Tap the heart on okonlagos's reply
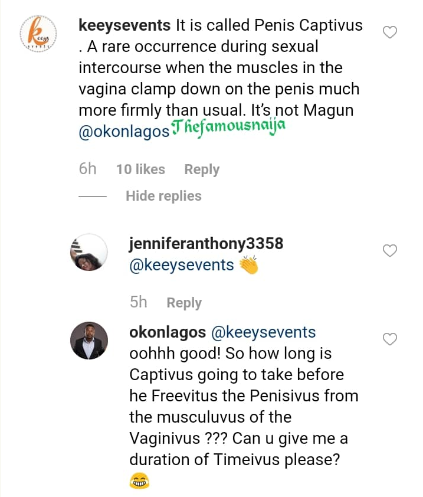 (x=390, y=339)
